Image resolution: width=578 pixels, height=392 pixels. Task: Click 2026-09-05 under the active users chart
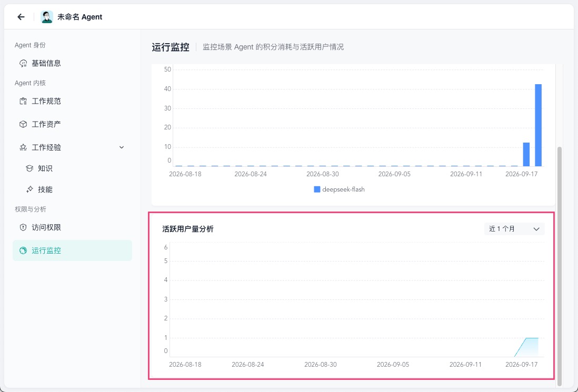click(x=393, y=364)
